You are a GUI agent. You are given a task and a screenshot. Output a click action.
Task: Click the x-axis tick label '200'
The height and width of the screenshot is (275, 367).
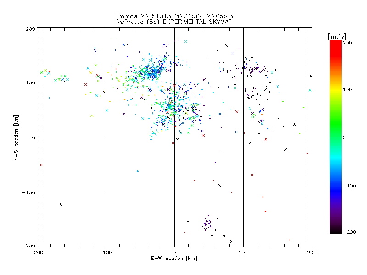click(x=312, y=253)
